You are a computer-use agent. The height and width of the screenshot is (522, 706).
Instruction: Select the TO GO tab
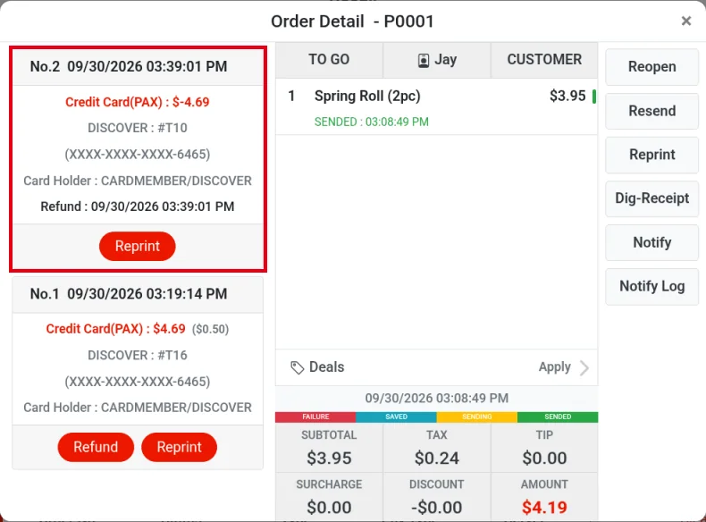[x=329, y=60]
